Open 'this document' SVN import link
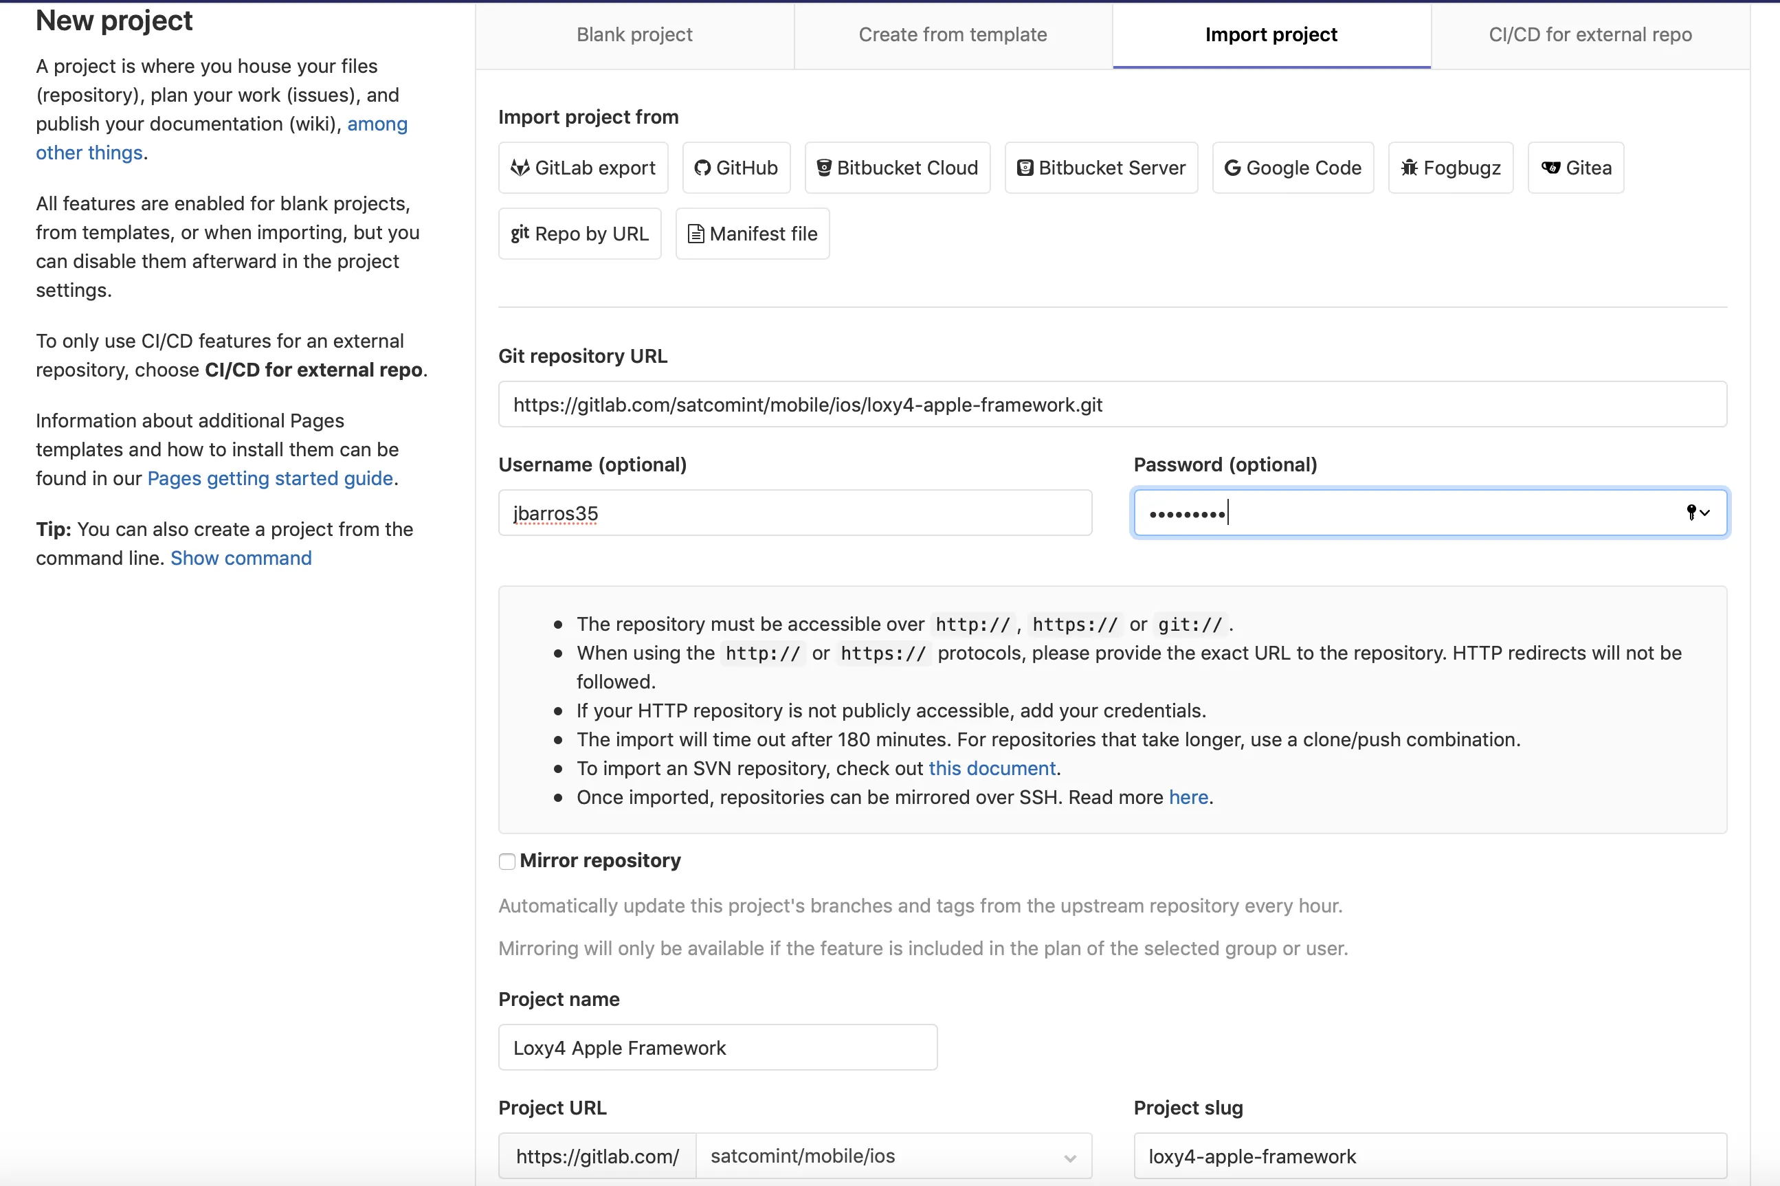Viewport: 1780px width, 1186px height. coord(991,768)
